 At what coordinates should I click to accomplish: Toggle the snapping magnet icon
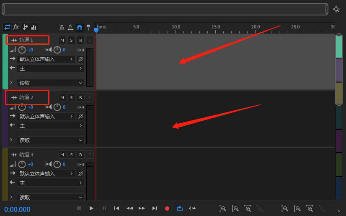(x=80, y=27)
